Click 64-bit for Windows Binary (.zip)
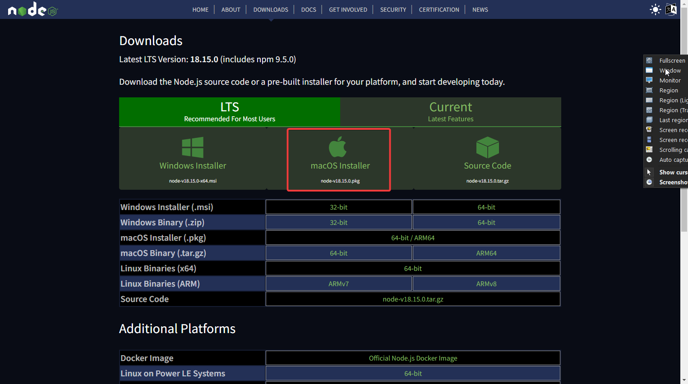This screenshot has height=384, width=688. click(486, 222)
